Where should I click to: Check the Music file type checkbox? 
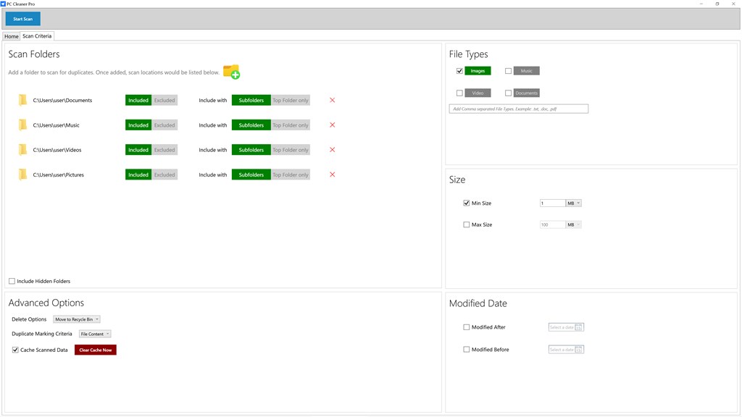(x=508, y=71)
